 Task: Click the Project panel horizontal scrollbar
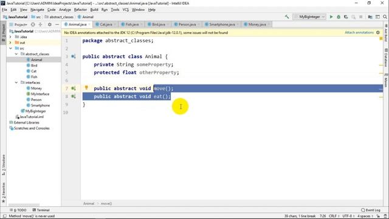point(24,205)
